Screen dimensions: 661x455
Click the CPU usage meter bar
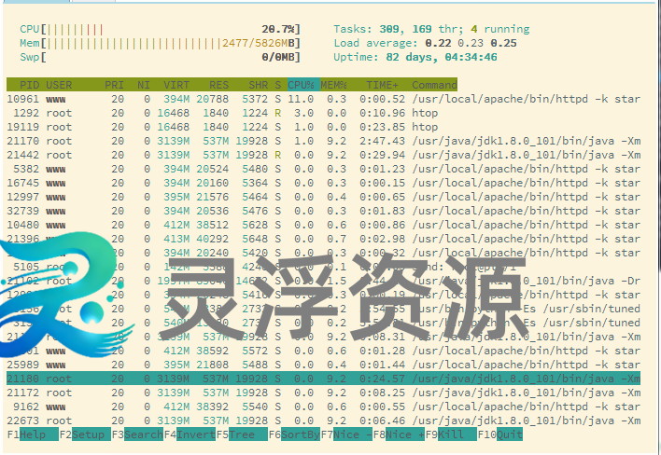160,29
